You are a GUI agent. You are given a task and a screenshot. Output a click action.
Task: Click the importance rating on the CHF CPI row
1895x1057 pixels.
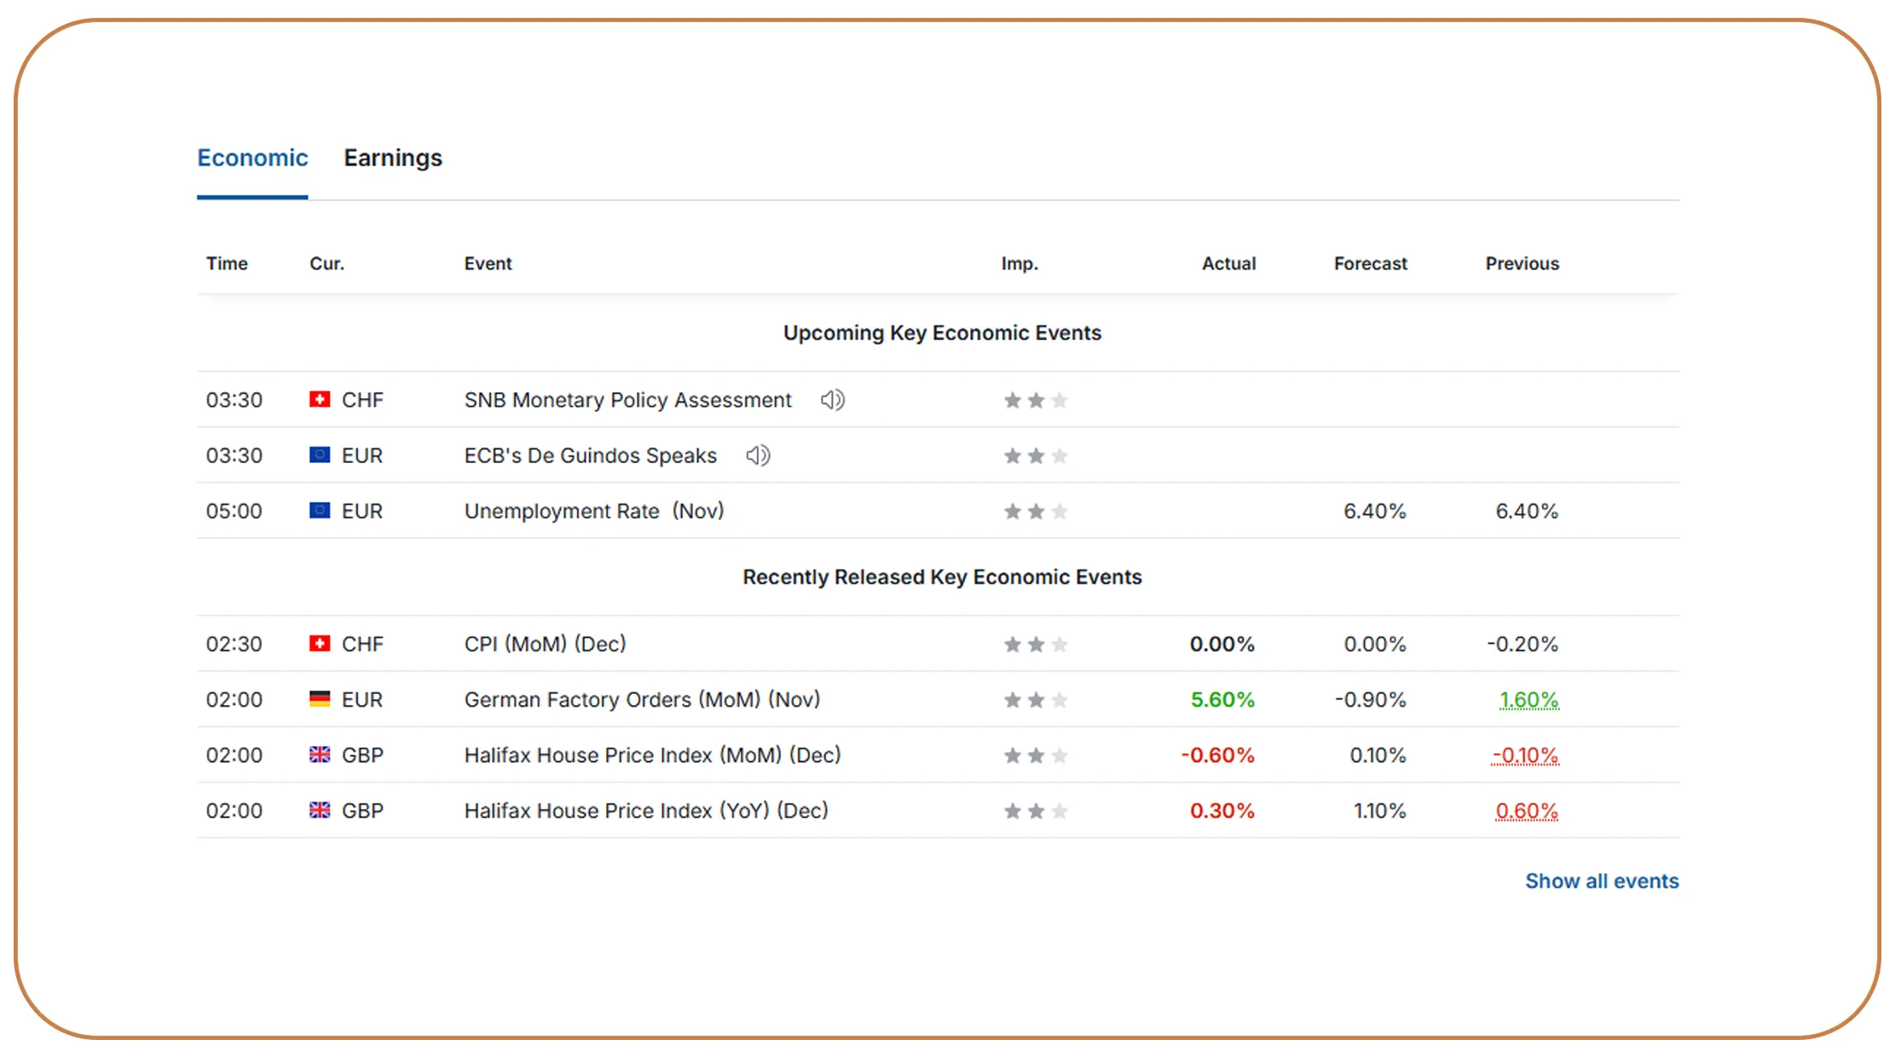[1035, 644]
